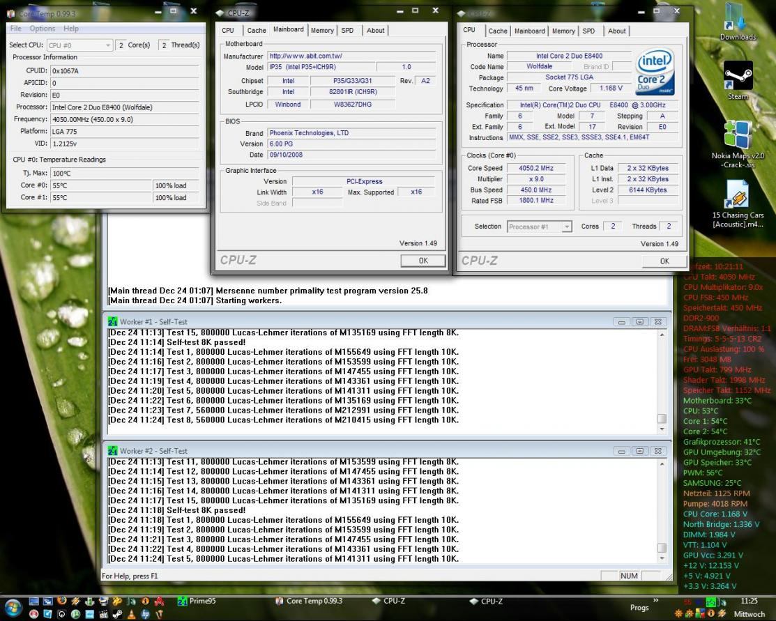Click Worker #2 scroll down arrow
Image resolution: width=776 pixels, height=621 pixels.
(x=662, y=558)
